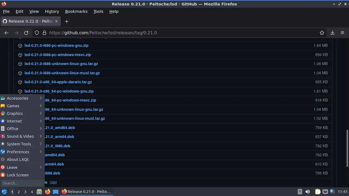Open tracking protection shield info
This screenshot has height=196, width=349.
(x=37, y=33)
